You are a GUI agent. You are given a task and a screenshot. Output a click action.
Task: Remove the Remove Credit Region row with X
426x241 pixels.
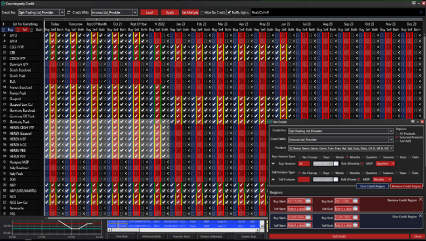pos(420,199)
